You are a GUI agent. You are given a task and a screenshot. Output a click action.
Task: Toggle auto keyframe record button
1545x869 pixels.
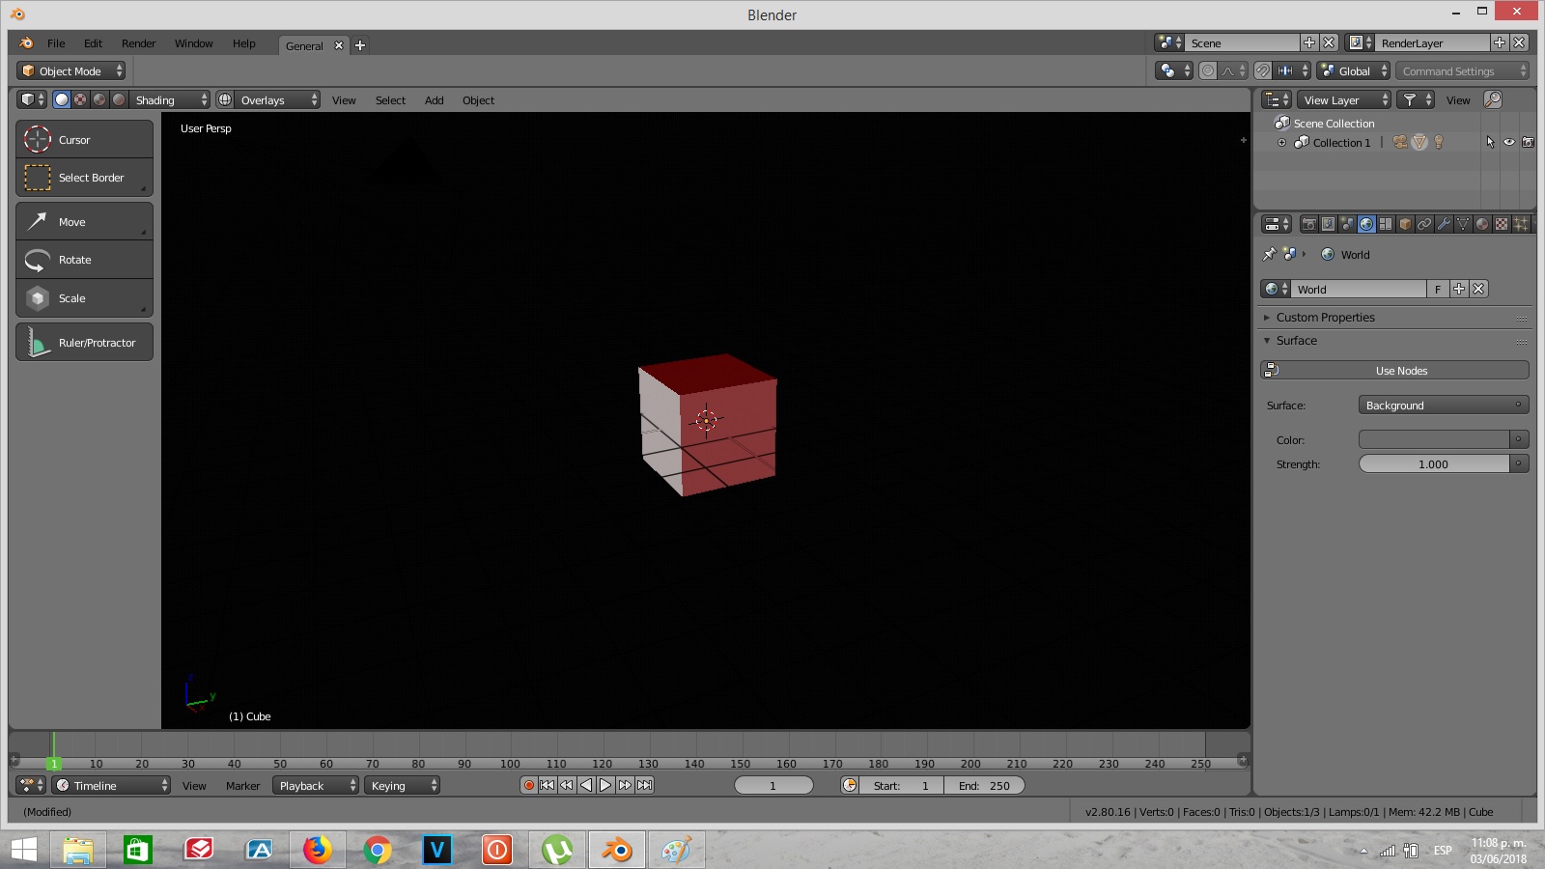pyautogui.click(x=528, y=785)
